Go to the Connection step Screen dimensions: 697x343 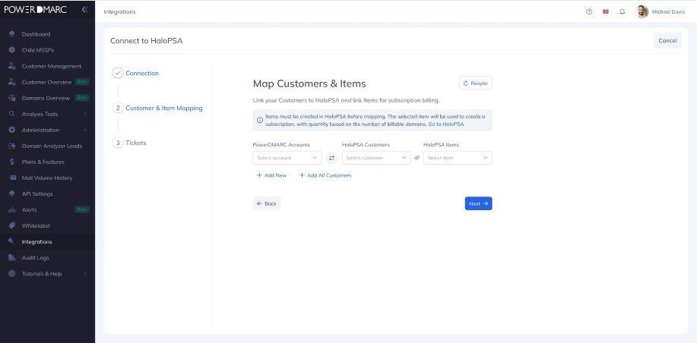coord(135,73)
